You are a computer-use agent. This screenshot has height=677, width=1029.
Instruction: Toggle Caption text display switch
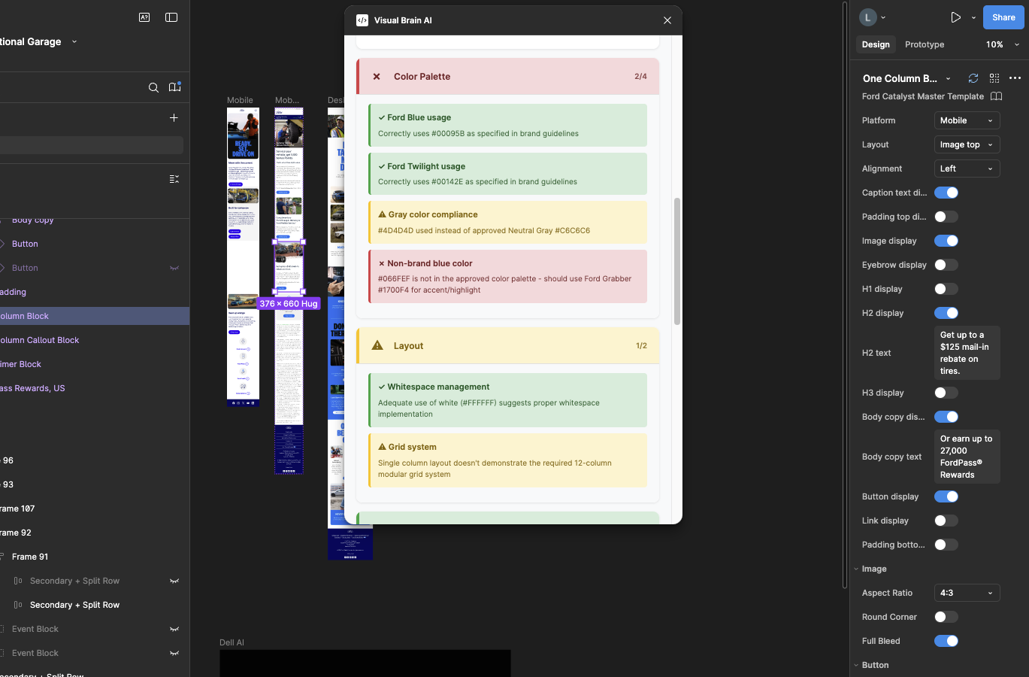[x=946, y=193]
